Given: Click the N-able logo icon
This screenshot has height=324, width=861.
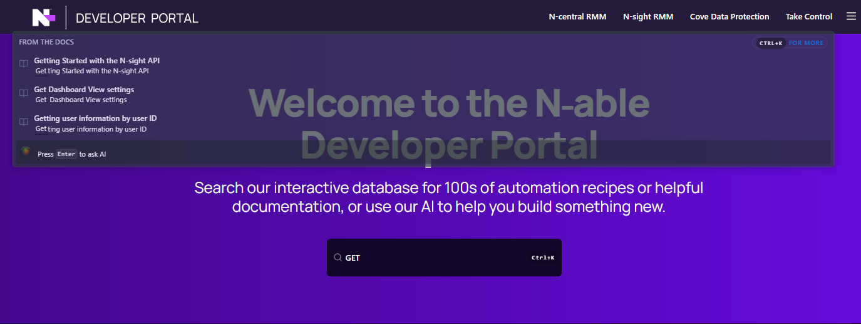Looking at the screenshot, I should (44, 18).
